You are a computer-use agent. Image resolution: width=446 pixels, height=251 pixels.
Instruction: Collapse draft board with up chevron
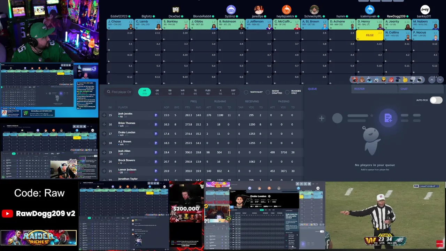[432, 80]
